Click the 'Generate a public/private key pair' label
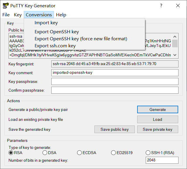 tap(38, 110)
